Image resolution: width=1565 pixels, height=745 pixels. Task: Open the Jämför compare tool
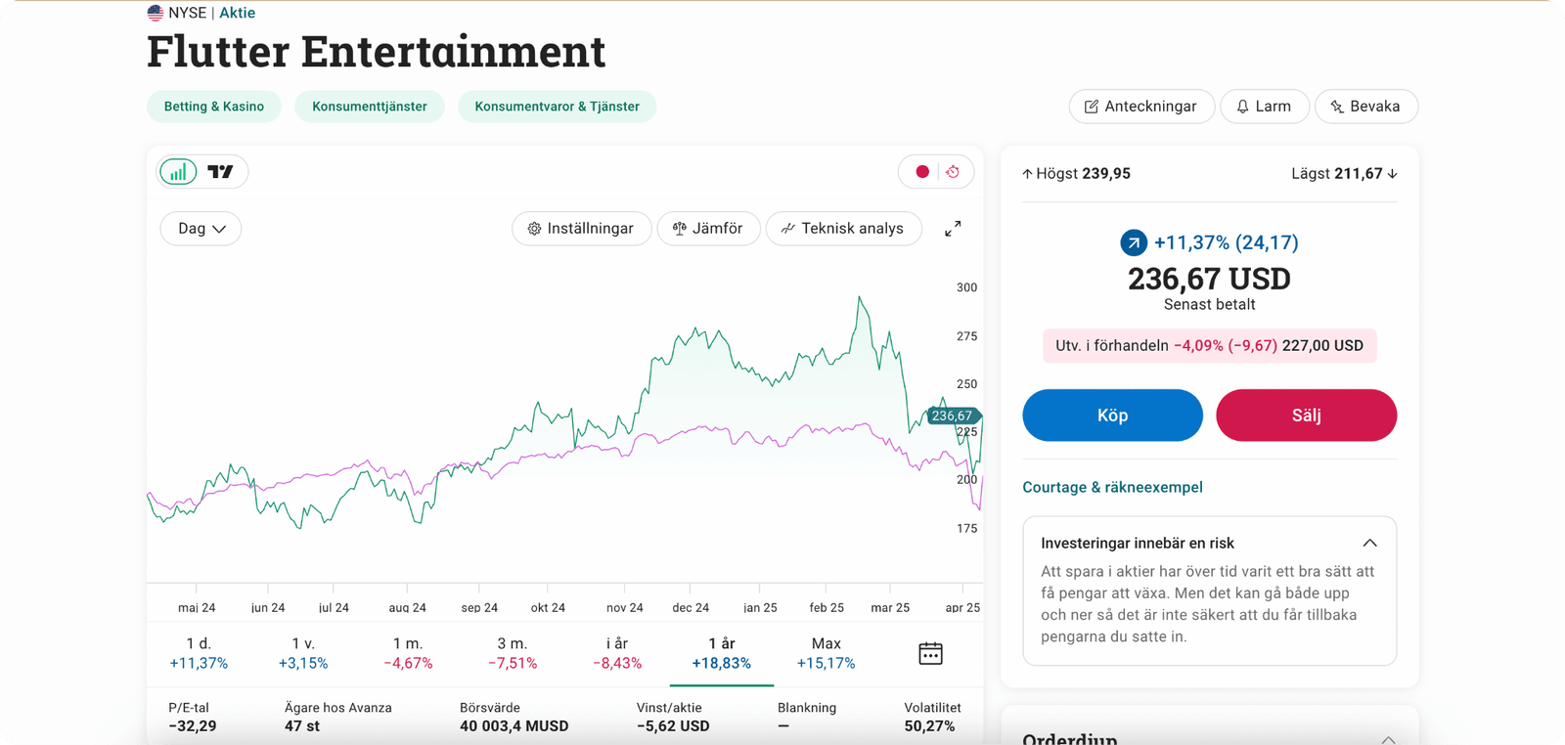[708, 229]
